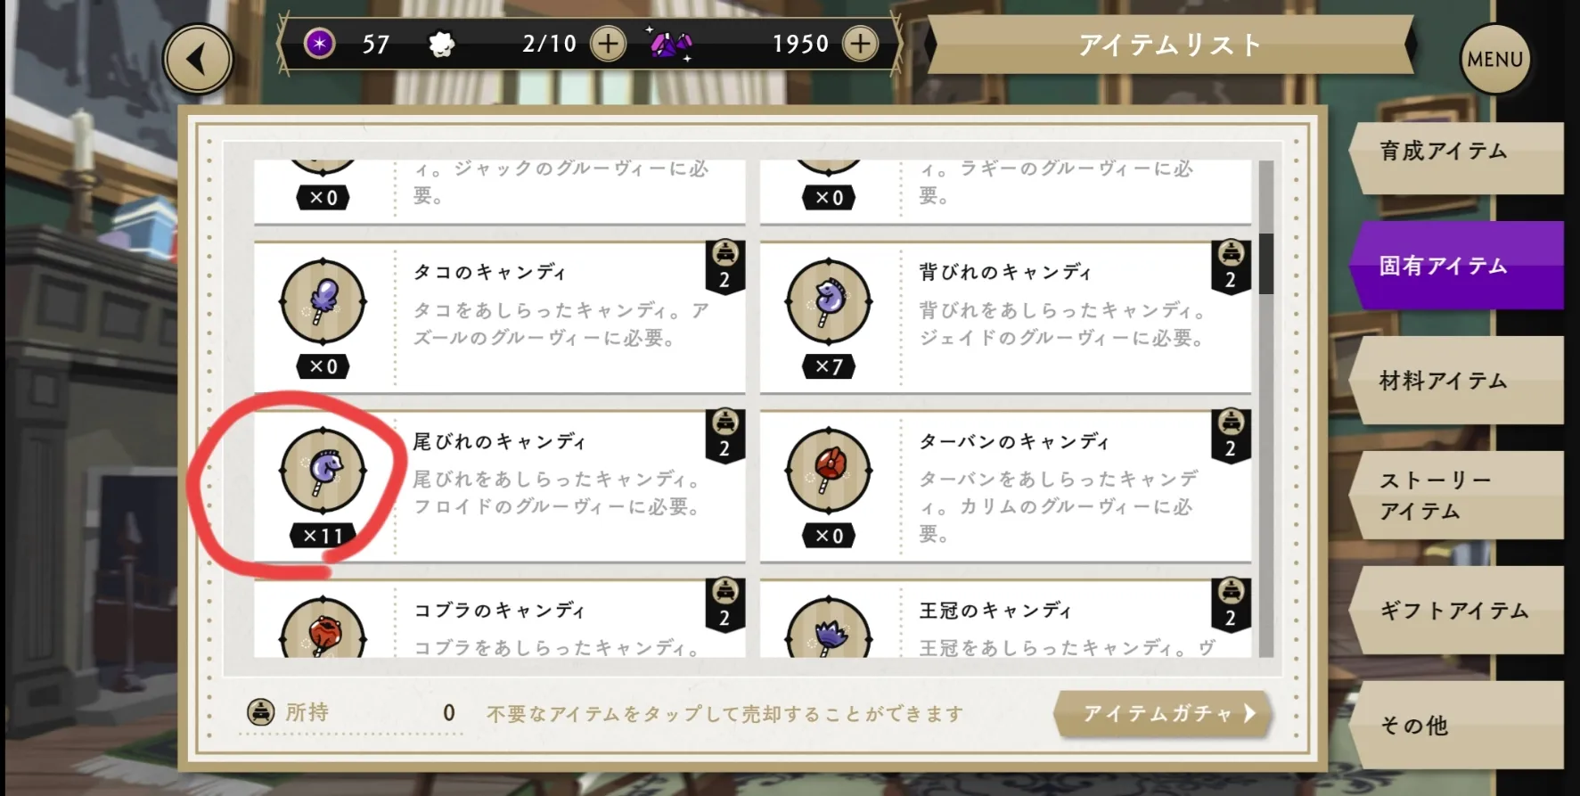Click the item list scrollbar thumb
Viewport: 1580px width, 796px height.
coord(1265,264)
